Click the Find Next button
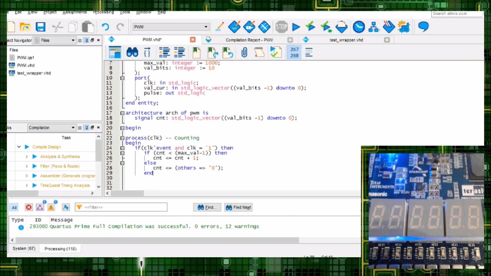Viewport: 491px width, 276px height. pyautogui.click(x=238, y=207)
